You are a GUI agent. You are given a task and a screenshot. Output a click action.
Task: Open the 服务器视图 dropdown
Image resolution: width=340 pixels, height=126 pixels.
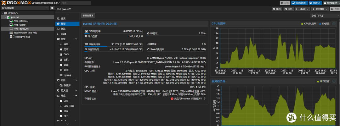pyautogui.click(x=25, y=8)
